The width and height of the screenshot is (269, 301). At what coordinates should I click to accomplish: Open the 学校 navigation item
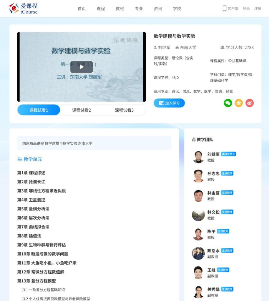(177, 9)
